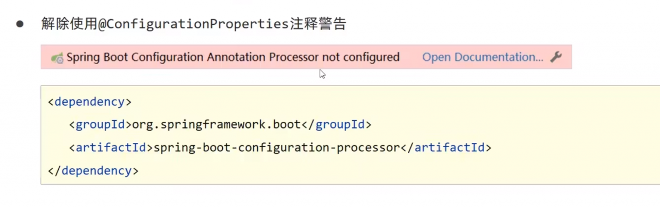Click the 'not configured' text in the banner
Viewport: 660px width, 208px height.
point(360,57)
